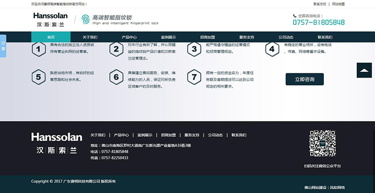The image size is (375, 193).
Task: Click the hexagon number 5 icon
Action: pos(38,77)
